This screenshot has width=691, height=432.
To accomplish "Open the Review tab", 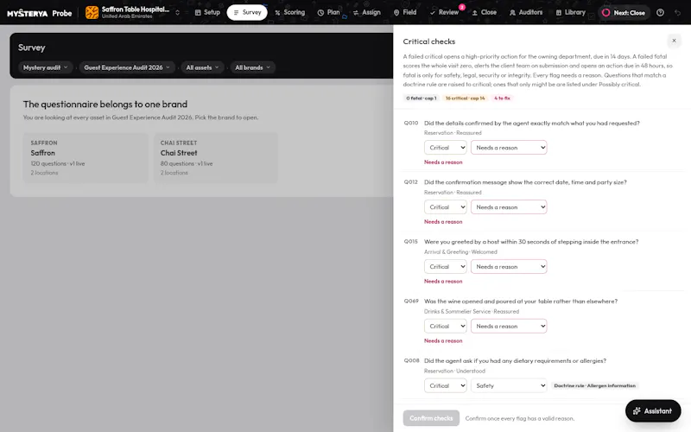I will point(444,12).
